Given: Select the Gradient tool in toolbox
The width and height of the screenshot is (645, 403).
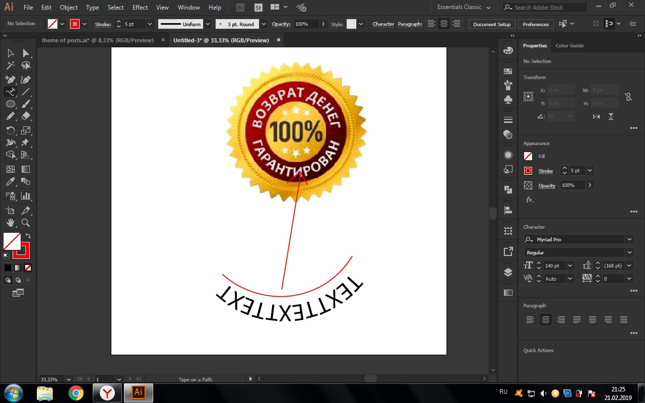Looking at the screenshot, I should [x=26, y=169].
